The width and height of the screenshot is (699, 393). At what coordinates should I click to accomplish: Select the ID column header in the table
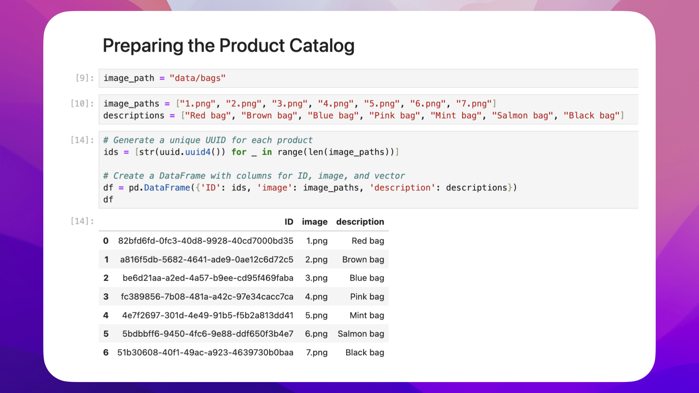[289, 222]
